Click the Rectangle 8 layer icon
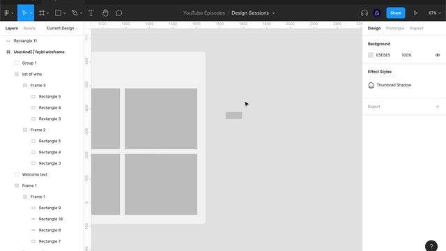 33,230
